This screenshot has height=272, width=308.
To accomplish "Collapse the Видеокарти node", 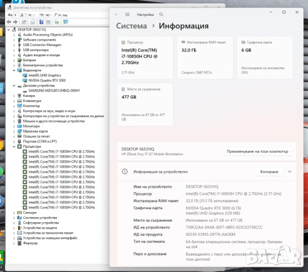I will 14,70.
